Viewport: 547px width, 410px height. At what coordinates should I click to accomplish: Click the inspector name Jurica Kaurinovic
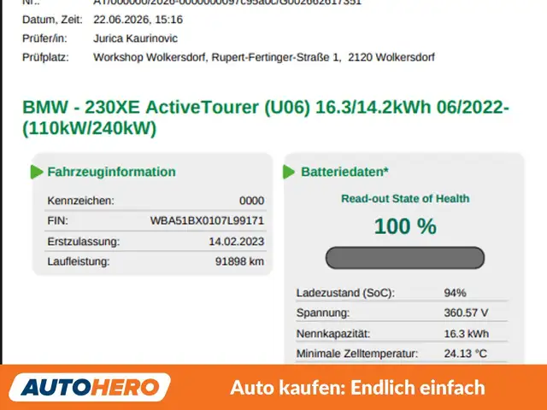tap(135, 38)
